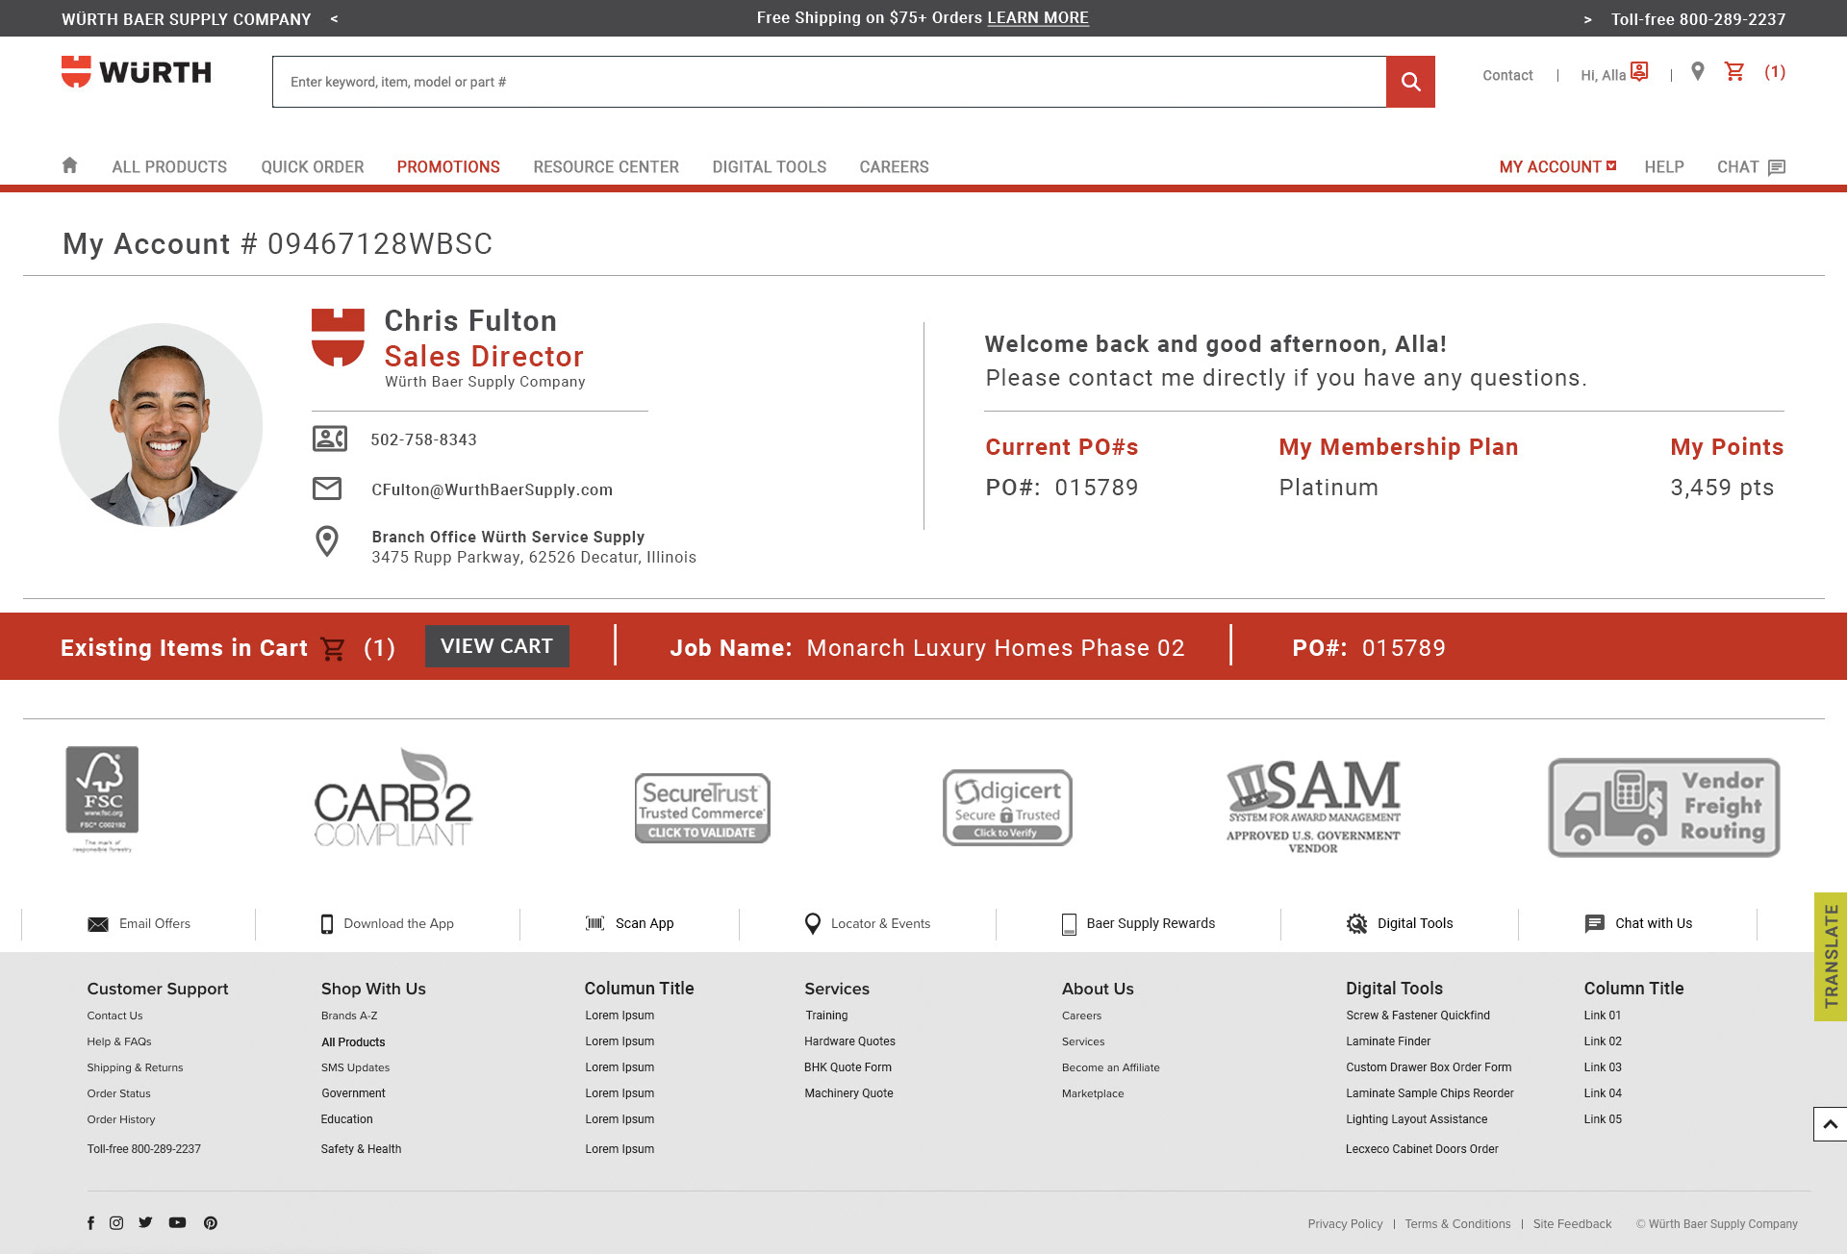The image size is (1847, 1254).
Task: Click the red search magnifier button
Action: click(x=1410, y=82)
